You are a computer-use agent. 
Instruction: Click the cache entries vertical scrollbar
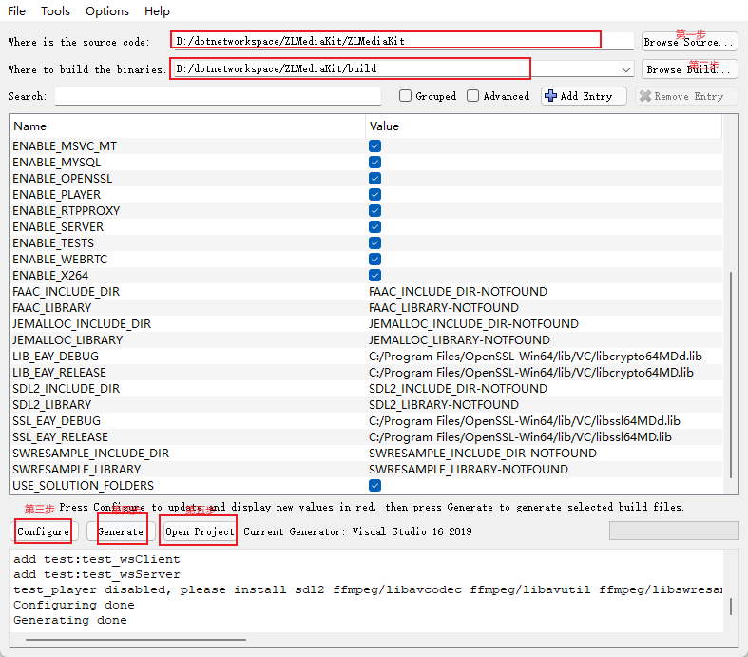731,375
